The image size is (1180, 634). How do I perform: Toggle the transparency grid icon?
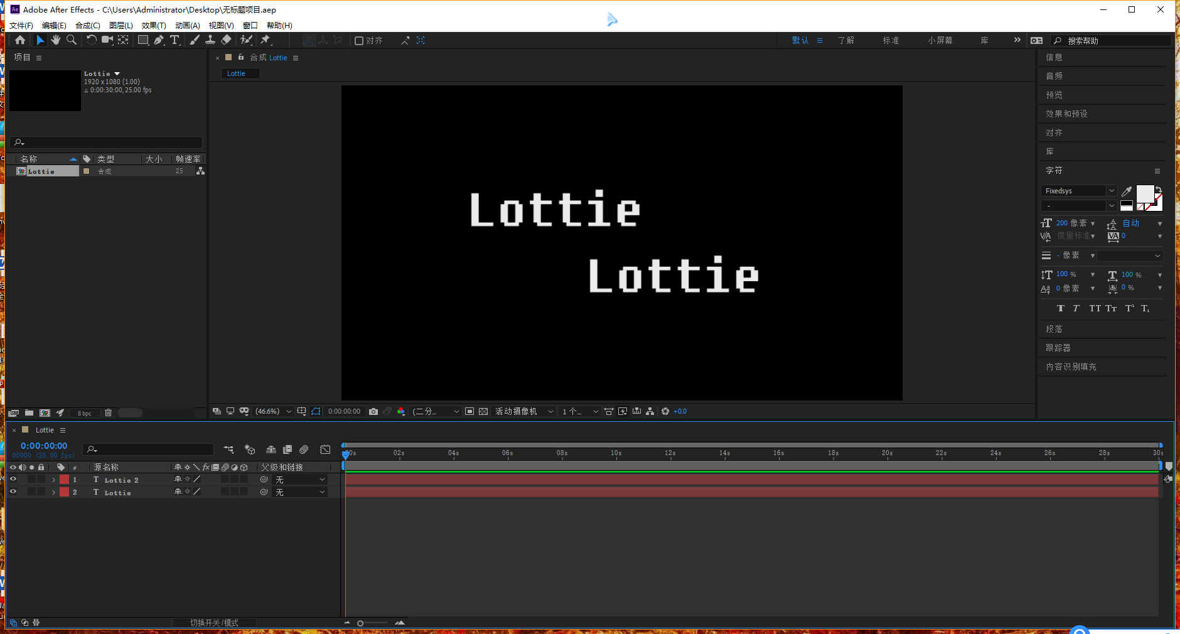tap(483, 412)
